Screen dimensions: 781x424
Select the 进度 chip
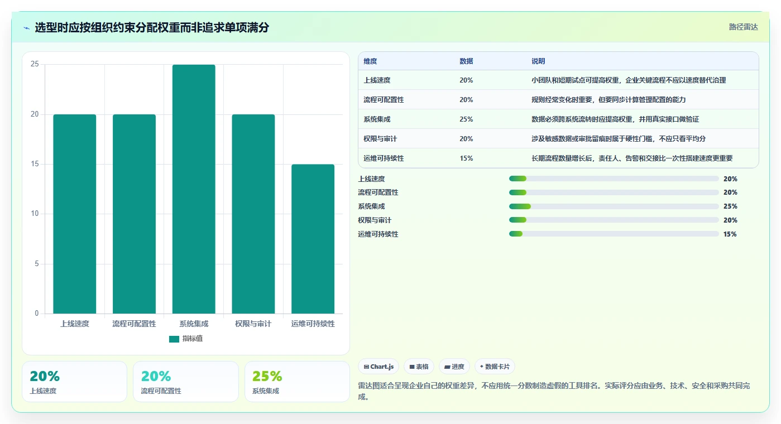point(454,367)
